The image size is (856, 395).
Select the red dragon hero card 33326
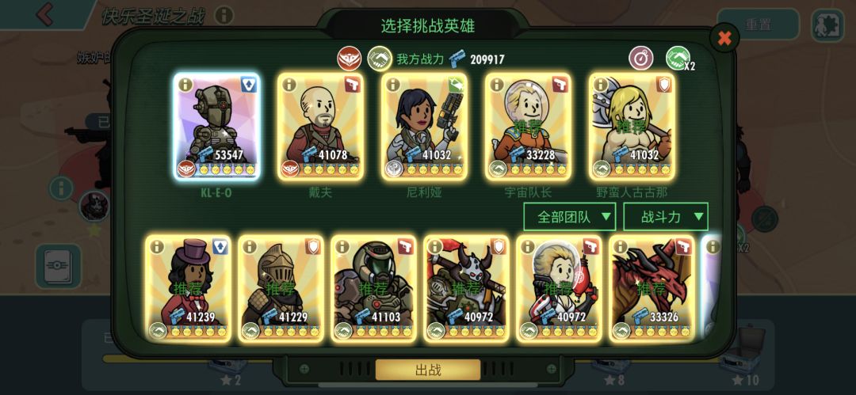[652, 289]
